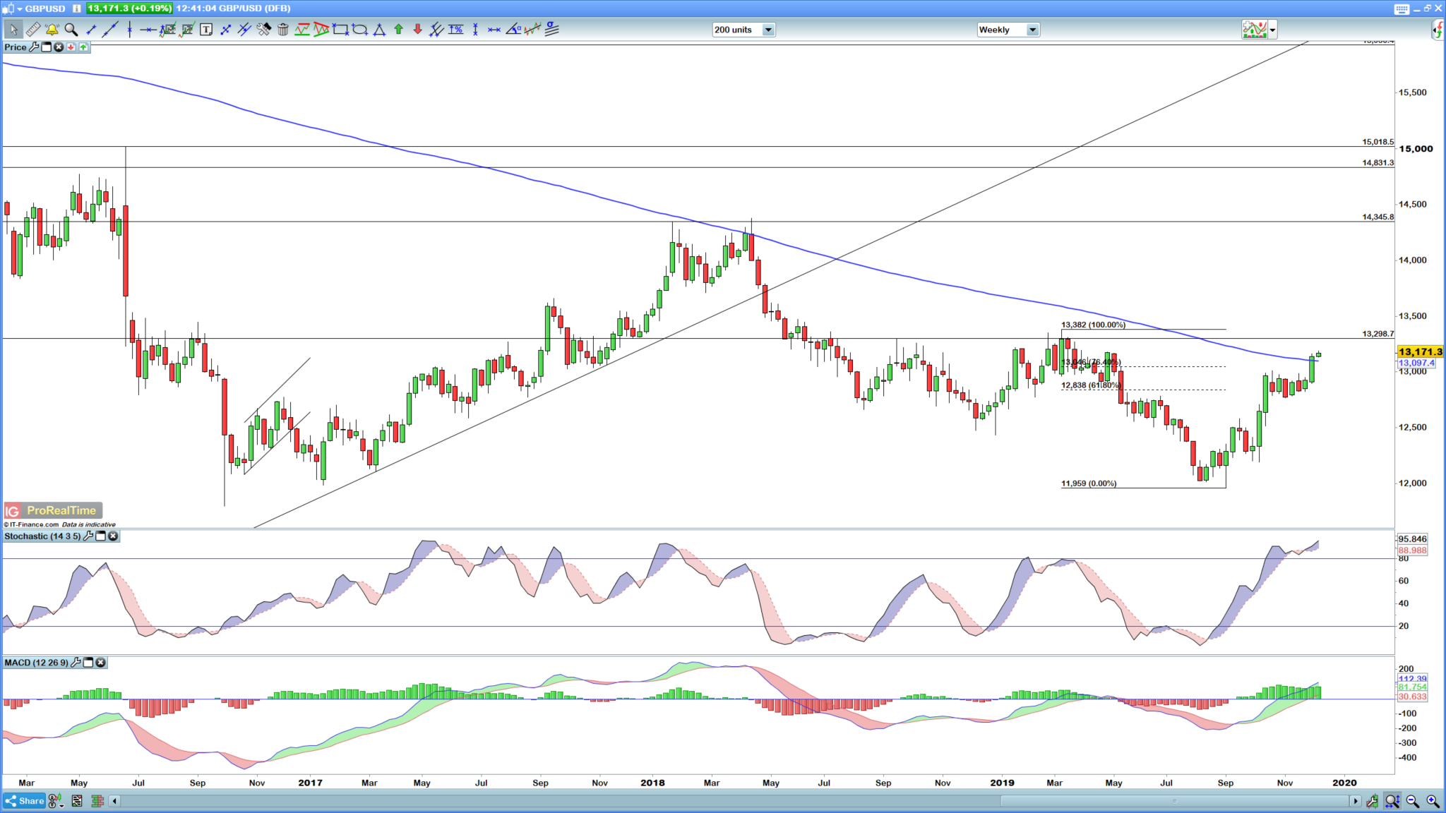
Task: Click the horizontal chart scrollbar thumb
Action: pyautogui.click(x=1175, y=801)
